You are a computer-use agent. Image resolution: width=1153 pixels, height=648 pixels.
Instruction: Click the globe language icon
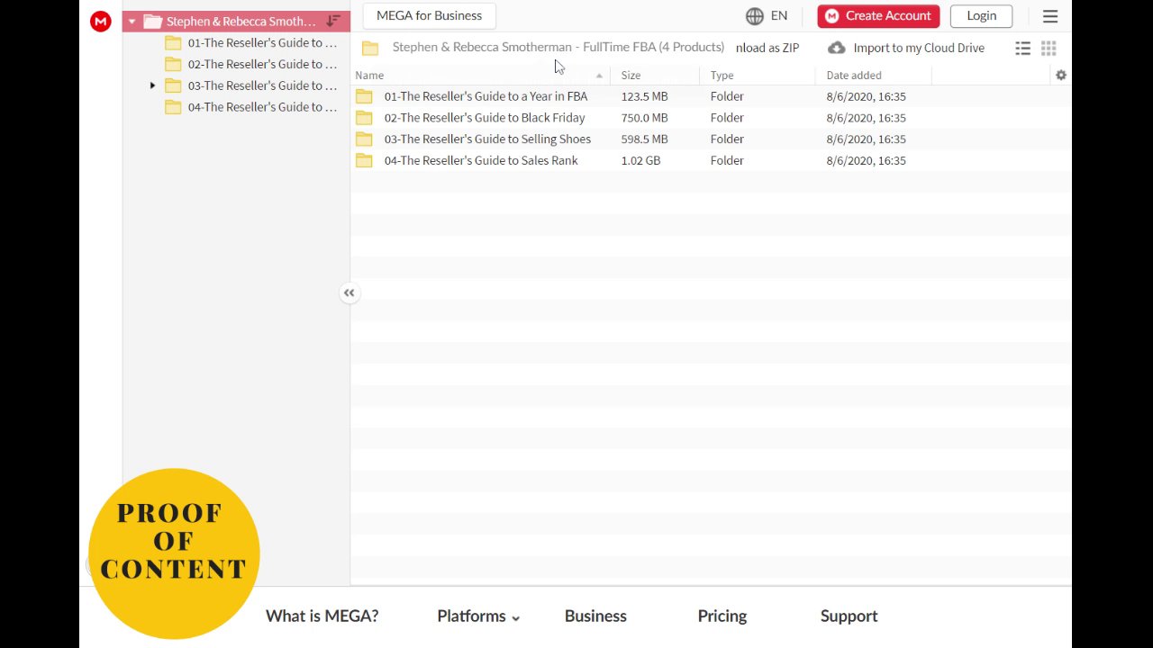pyautogui.click(x=755, y=16)
